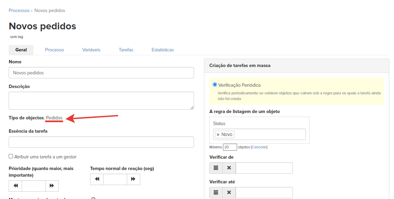The height and width of the screenshot is (199, 394).
Task: Click the Priority increase double-arrow icon
Action: [52, 186]
